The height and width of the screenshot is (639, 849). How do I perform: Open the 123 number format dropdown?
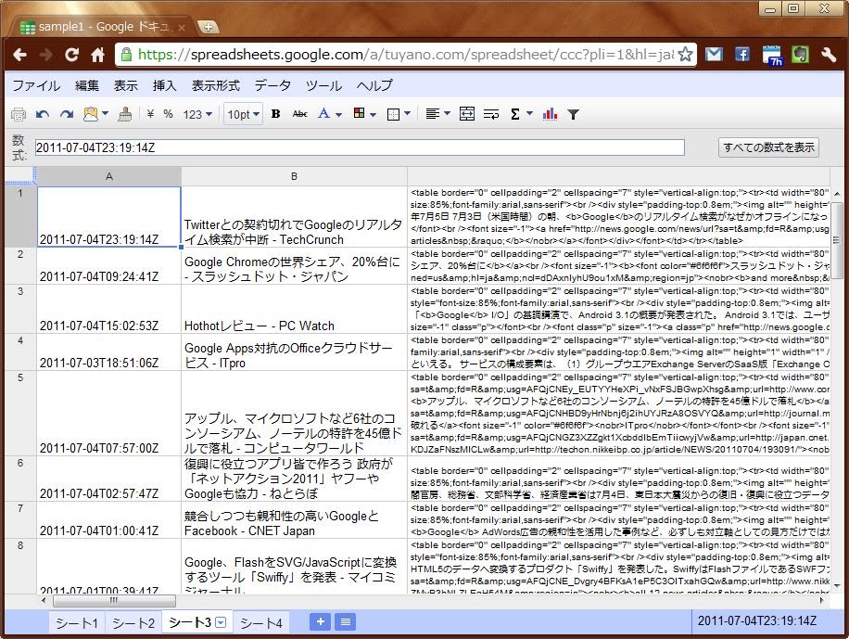coord(197,114)
